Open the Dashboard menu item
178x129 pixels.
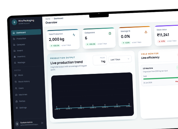26,33
